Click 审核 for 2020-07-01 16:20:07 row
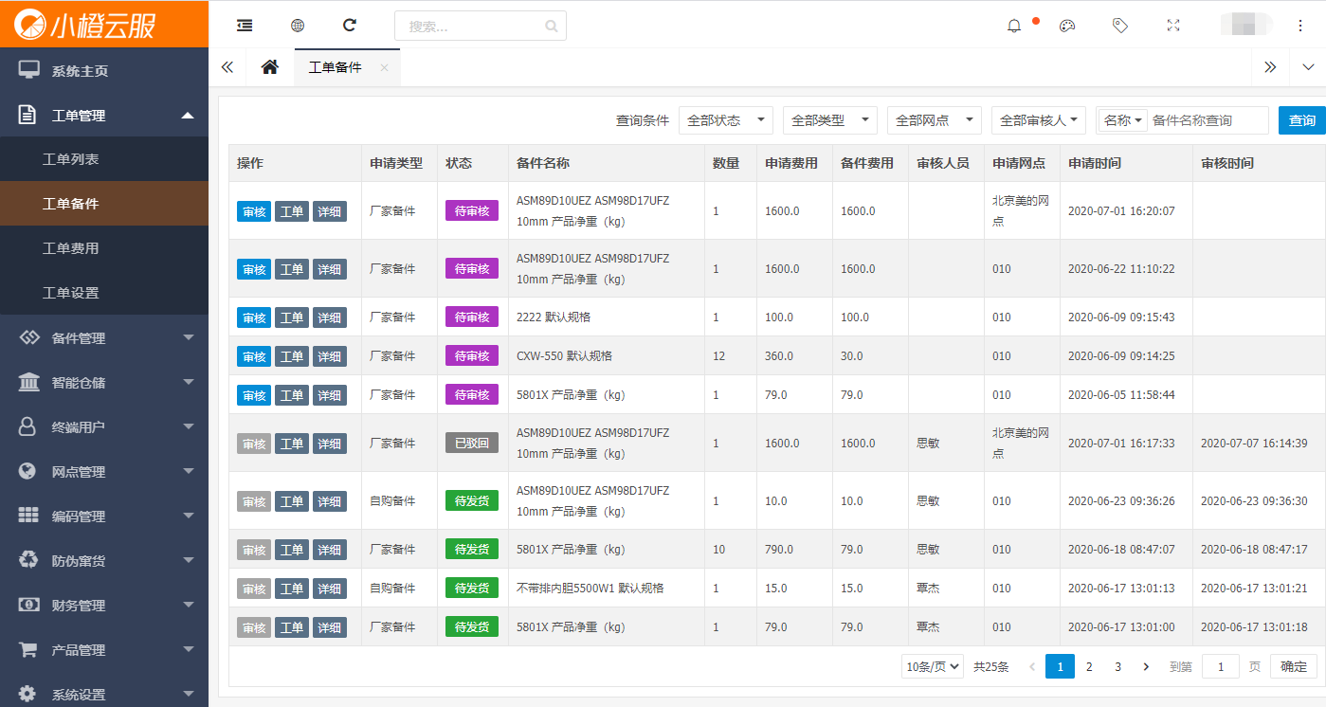The image size is (1326, 707). click(x=254, y=211)
